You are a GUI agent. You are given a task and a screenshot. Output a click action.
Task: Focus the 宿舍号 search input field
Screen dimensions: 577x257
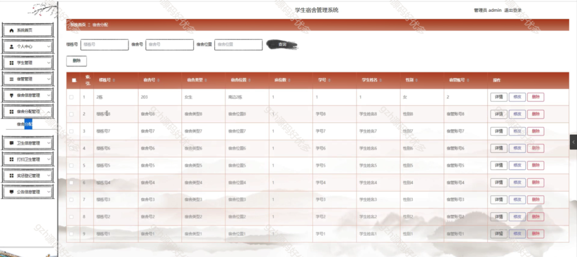tap(170, 45)
